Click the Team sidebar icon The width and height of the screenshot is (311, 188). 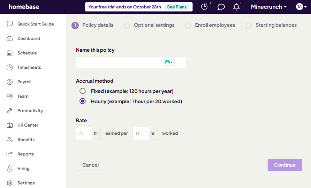(10, 96)
